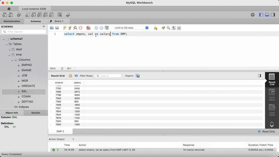Toggle the left sidebar panel visibility
This screenshot has width=279, height=157.
[261, 15]
